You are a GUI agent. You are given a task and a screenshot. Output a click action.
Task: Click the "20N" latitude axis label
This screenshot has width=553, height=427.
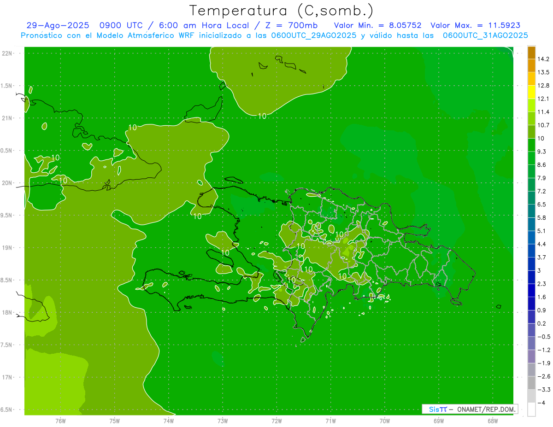7,183
